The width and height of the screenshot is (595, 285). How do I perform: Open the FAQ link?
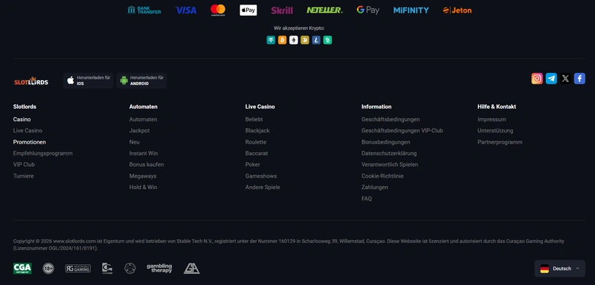pyautogui.click(x=367, y=199)
